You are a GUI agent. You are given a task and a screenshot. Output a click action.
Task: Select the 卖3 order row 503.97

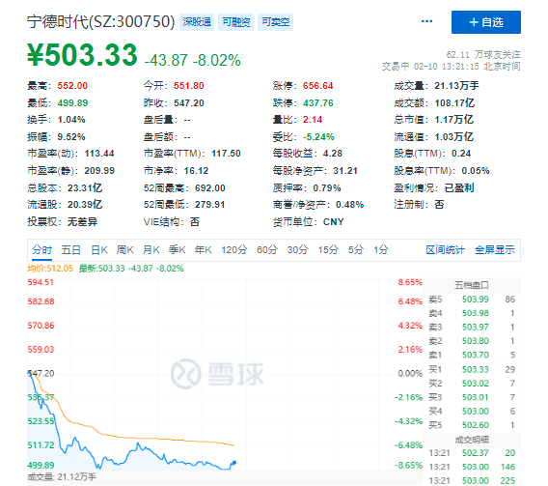pyautogui.click(x=472, y=328)
